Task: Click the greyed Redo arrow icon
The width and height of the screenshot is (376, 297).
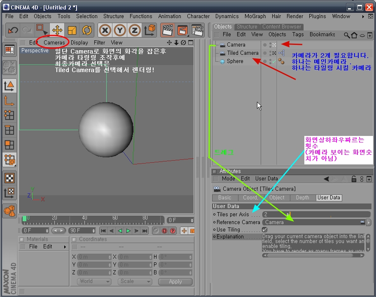Action: click(27, 30)
